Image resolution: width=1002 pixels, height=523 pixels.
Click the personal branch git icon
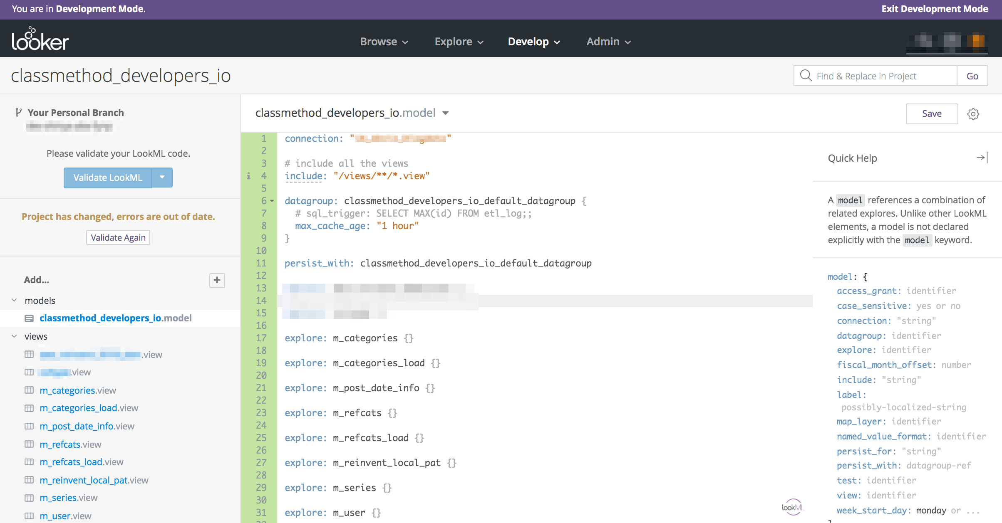18,112
